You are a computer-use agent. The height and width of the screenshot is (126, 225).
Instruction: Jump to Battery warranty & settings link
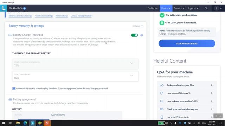(x=20, y=16)
